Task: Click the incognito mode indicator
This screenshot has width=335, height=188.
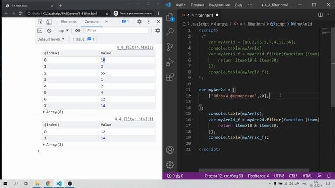Action: click(x=133, y=13)
